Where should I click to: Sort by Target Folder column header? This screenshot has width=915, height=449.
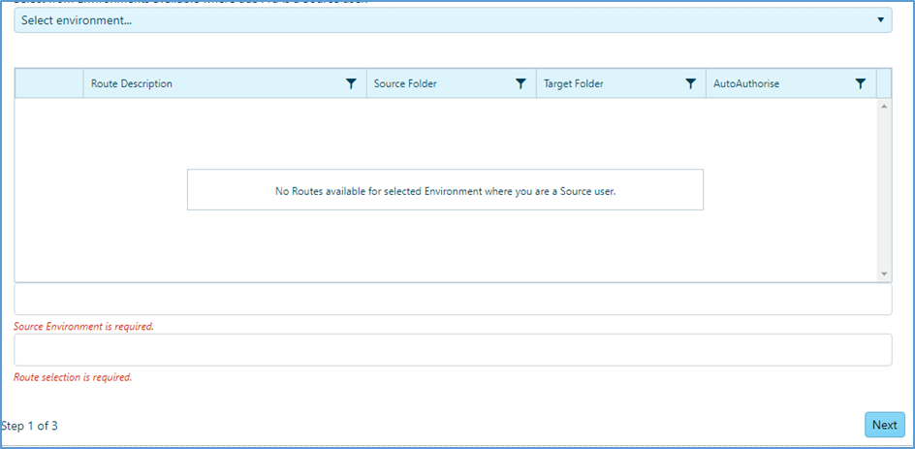click(x=574, y=84)
